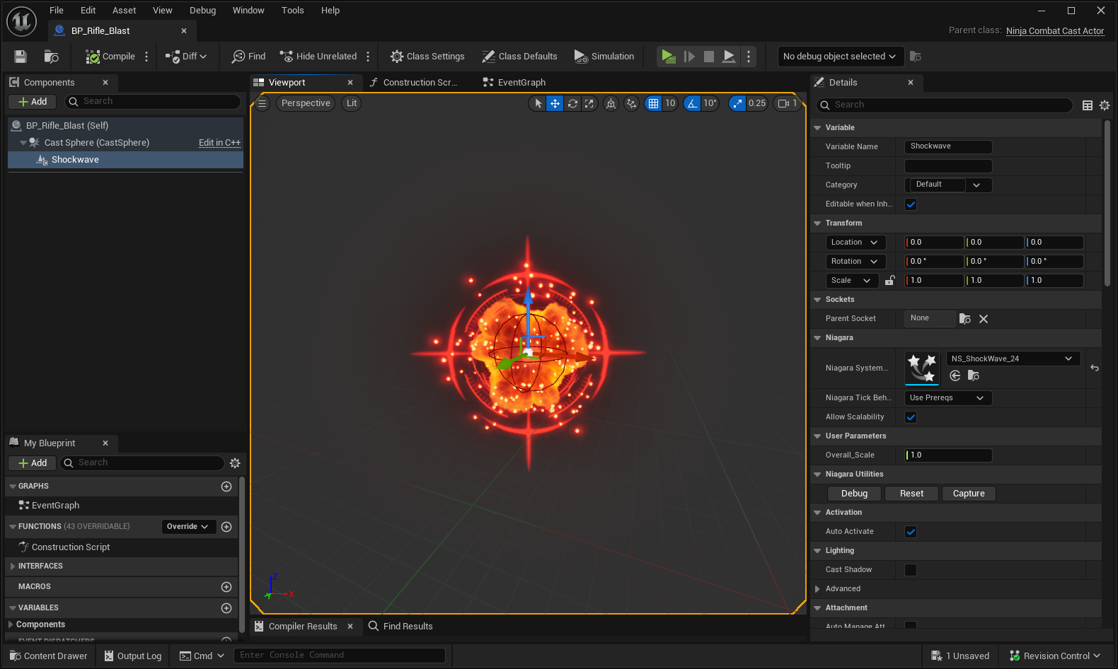This screenshot has height=669, width=1118.
Task: Reset Niagara System asset to default arrow
Action: (1095, 368)
